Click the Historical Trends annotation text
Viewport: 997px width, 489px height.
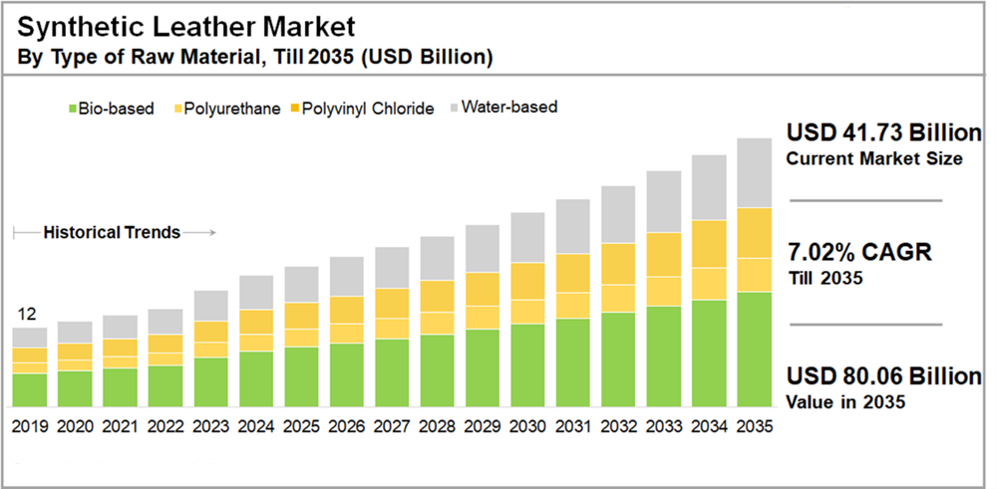(112, 233)
